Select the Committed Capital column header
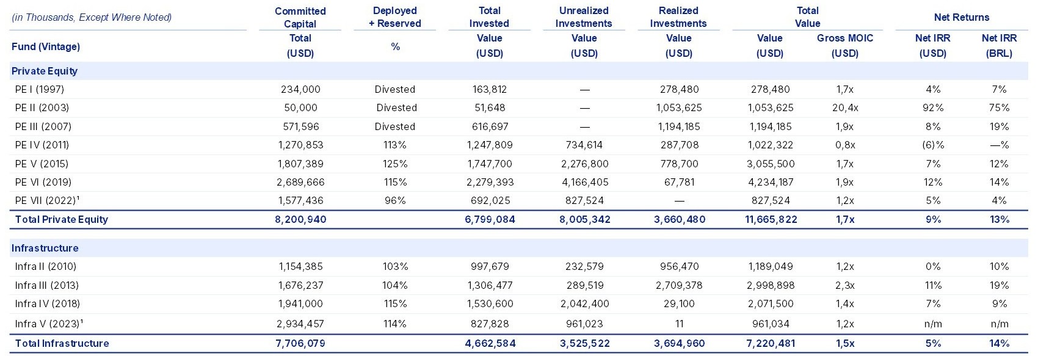This screenshot has width=1038, height=356. pos(300,17)
